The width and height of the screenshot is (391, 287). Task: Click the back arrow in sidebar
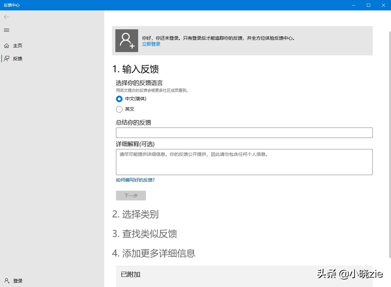click(6, 17)
